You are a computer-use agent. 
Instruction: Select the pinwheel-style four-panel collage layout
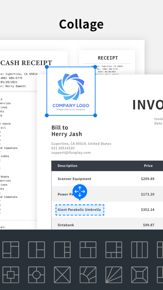tap(88, 250)
